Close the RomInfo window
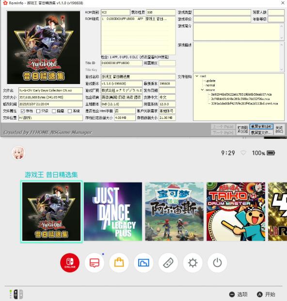 coord(283,3)
